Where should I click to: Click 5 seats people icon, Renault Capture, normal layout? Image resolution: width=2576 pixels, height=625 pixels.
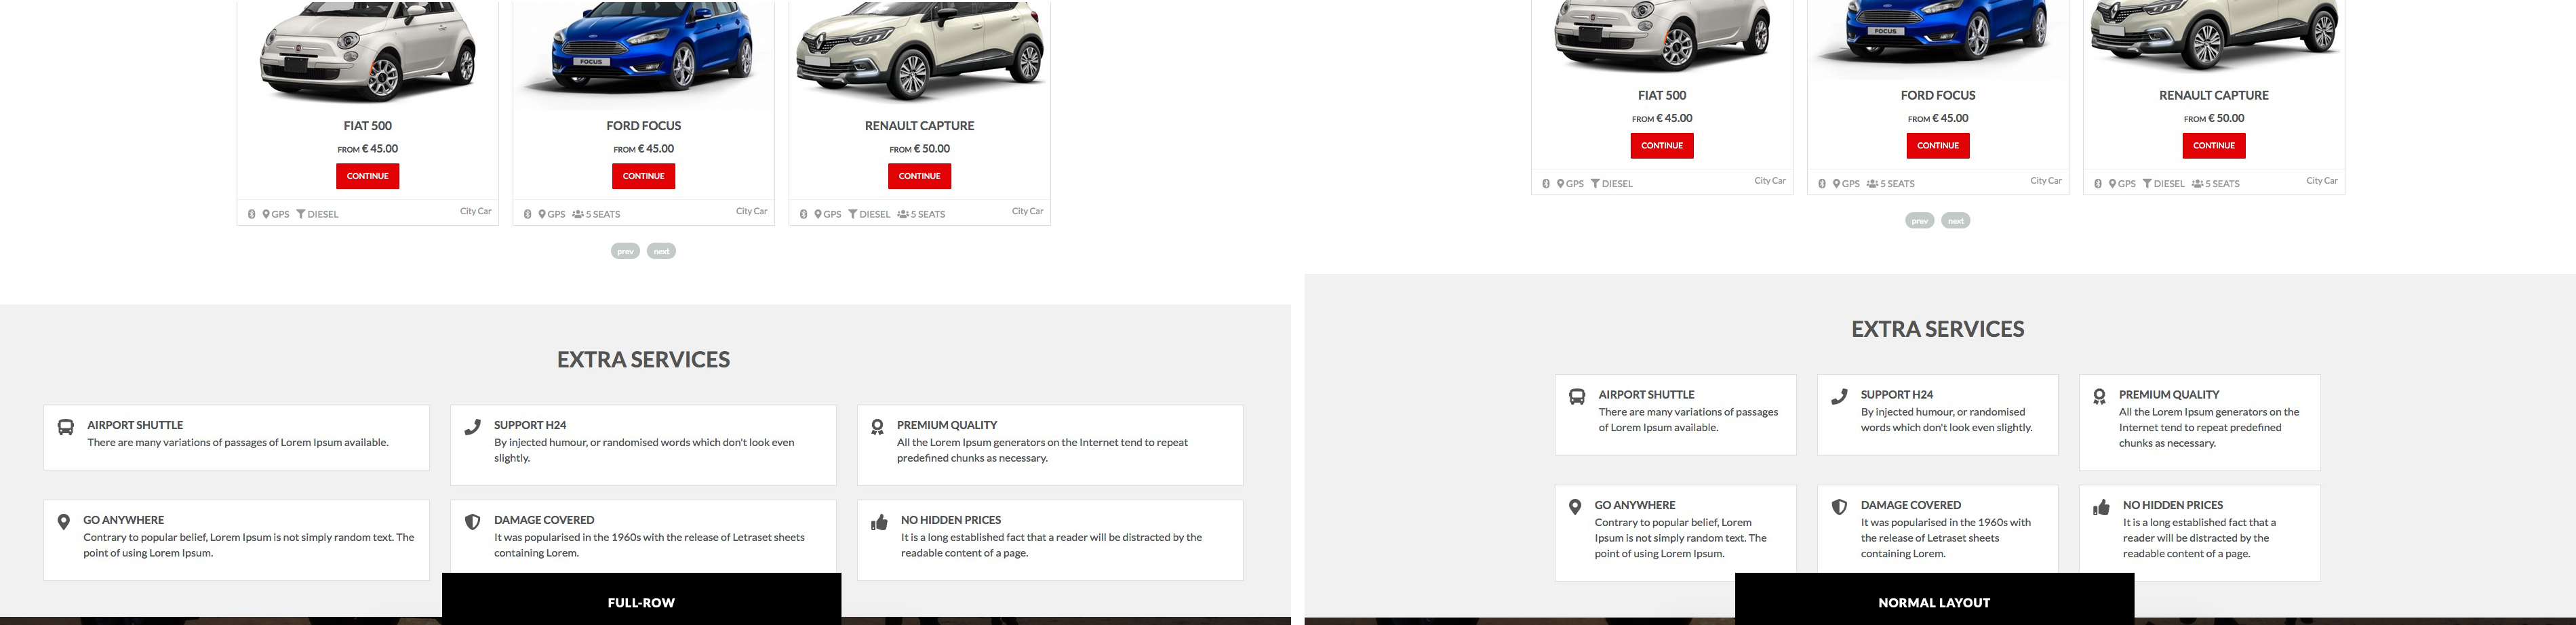2197,184
